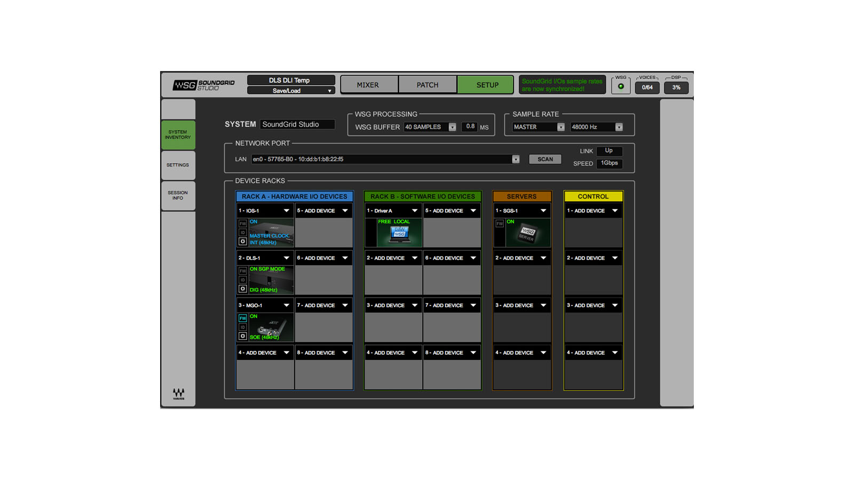Screen dimensions: 854x480
Task: Click the IOS-1 hardware device image
Action: [271, 233]
